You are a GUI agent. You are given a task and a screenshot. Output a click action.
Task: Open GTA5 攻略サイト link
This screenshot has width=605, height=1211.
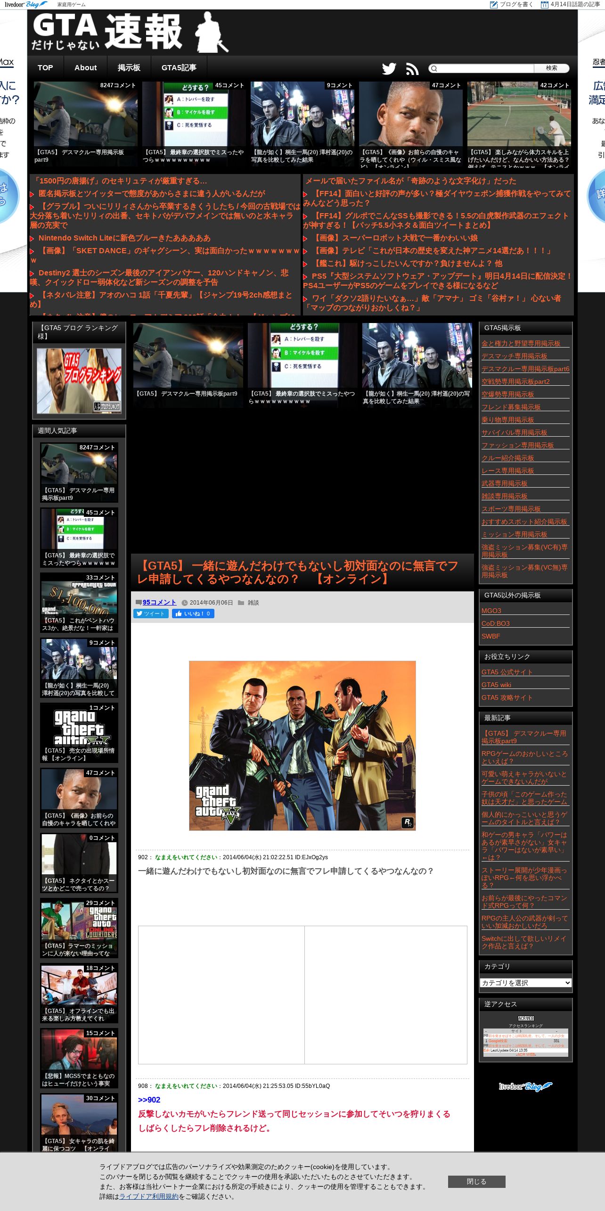tap(507, 697)
